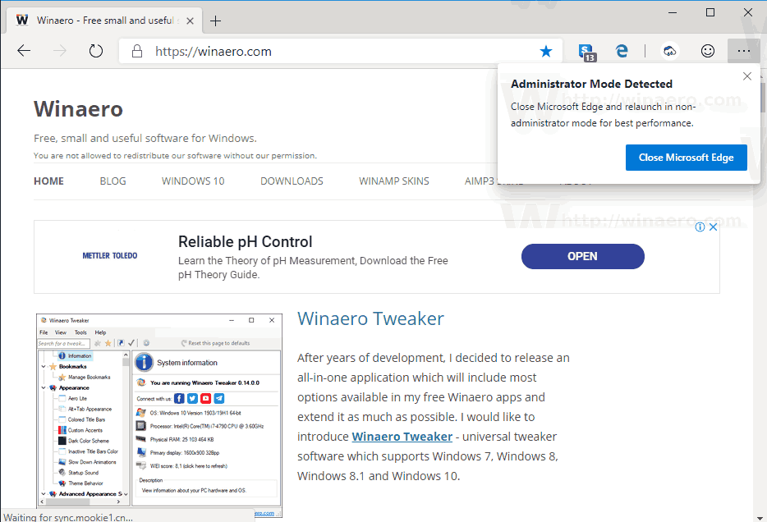The image size is (767, 522).
Task: Click the forward navigation arrow
Action: [60, 51]
